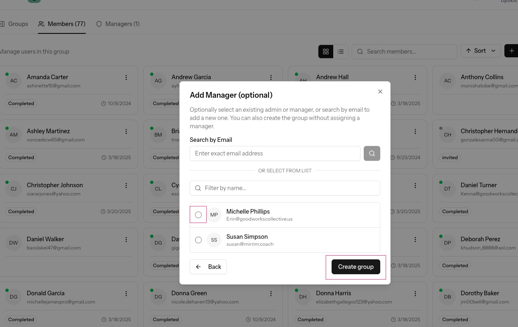Switch to list view

tap(341, 52)
